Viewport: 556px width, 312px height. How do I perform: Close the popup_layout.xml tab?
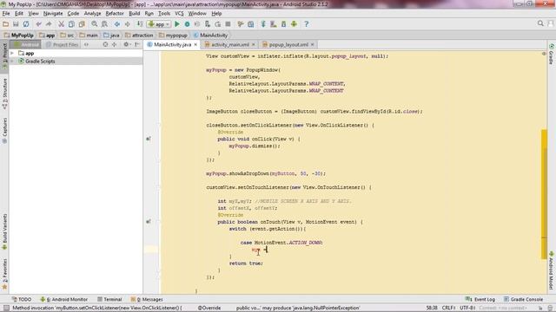312,44
